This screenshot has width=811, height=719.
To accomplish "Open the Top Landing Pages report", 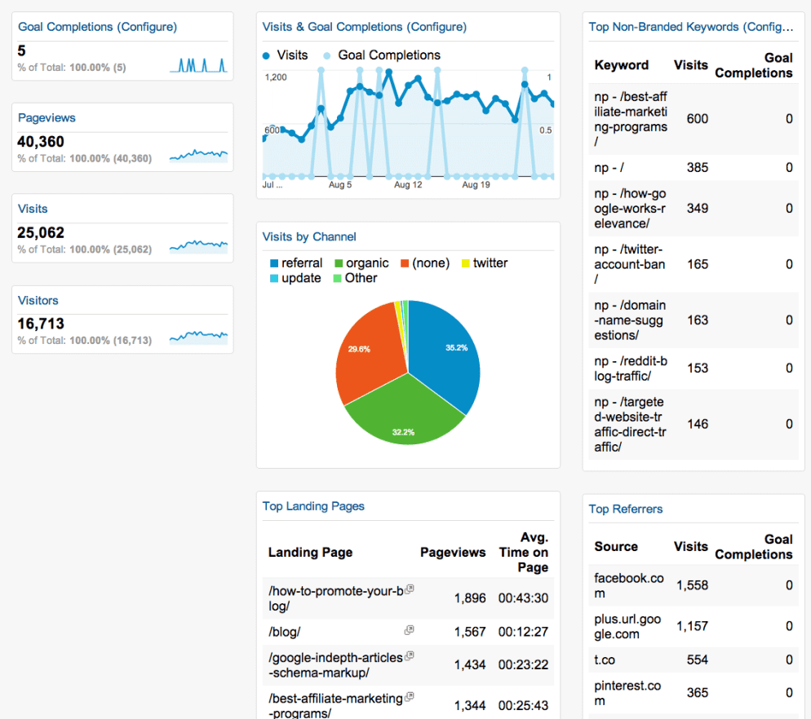I will point(313,506).
